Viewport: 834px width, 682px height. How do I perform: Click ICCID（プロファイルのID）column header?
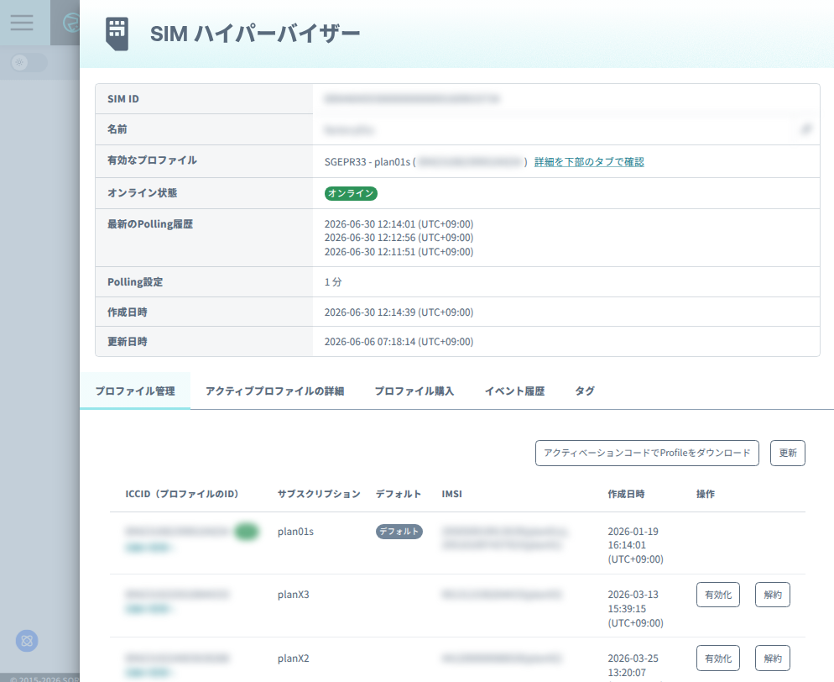tap(182, 494)
